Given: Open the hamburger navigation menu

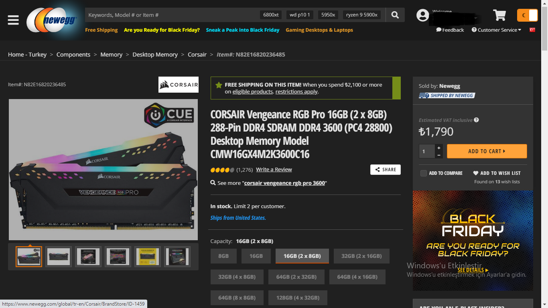Looking at the screenshot, I should pyautogui.click(x=13, y=20).
